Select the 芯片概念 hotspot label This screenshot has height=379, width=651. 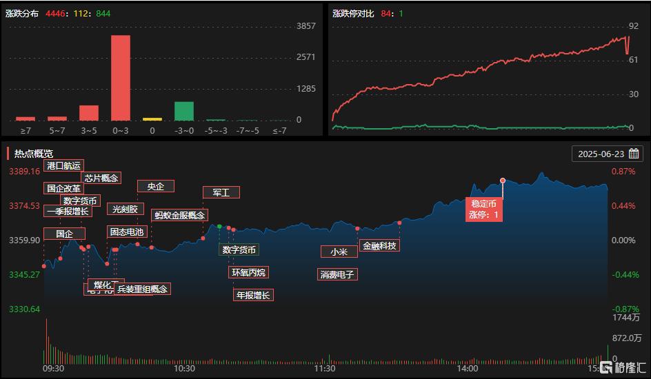click(x=101, y=178)
